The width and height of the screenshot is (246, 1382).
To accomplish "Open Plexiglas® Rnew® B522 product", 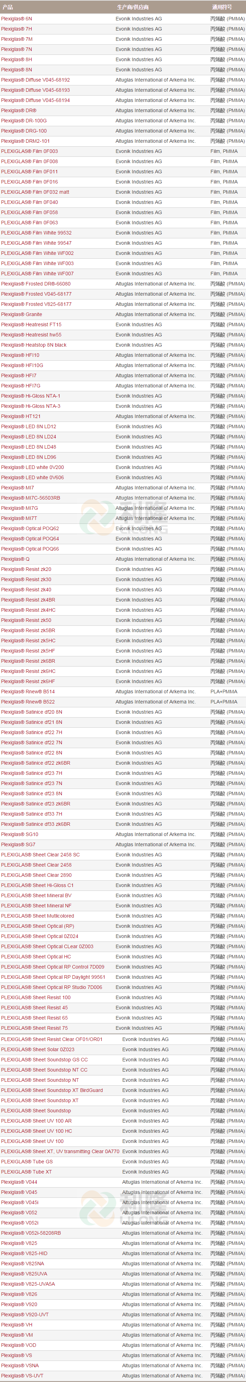I will 28,702.
